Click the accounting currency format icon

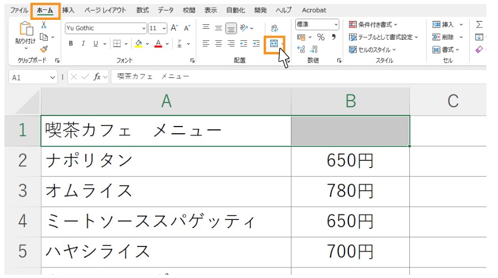tap(301, 37)
